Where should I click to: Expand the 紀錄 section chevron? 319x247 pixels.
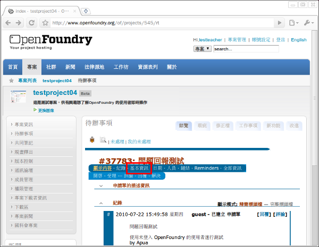tap(101, 203)
